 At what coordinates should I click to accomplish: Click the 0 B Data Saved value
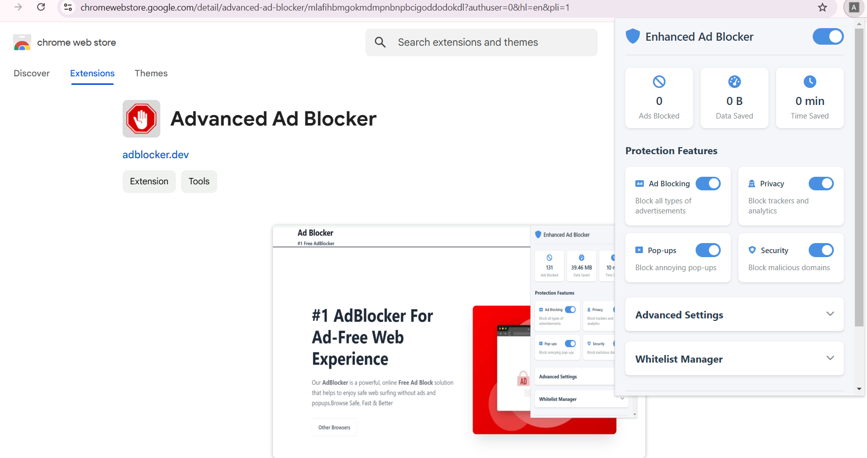[734, 101]
